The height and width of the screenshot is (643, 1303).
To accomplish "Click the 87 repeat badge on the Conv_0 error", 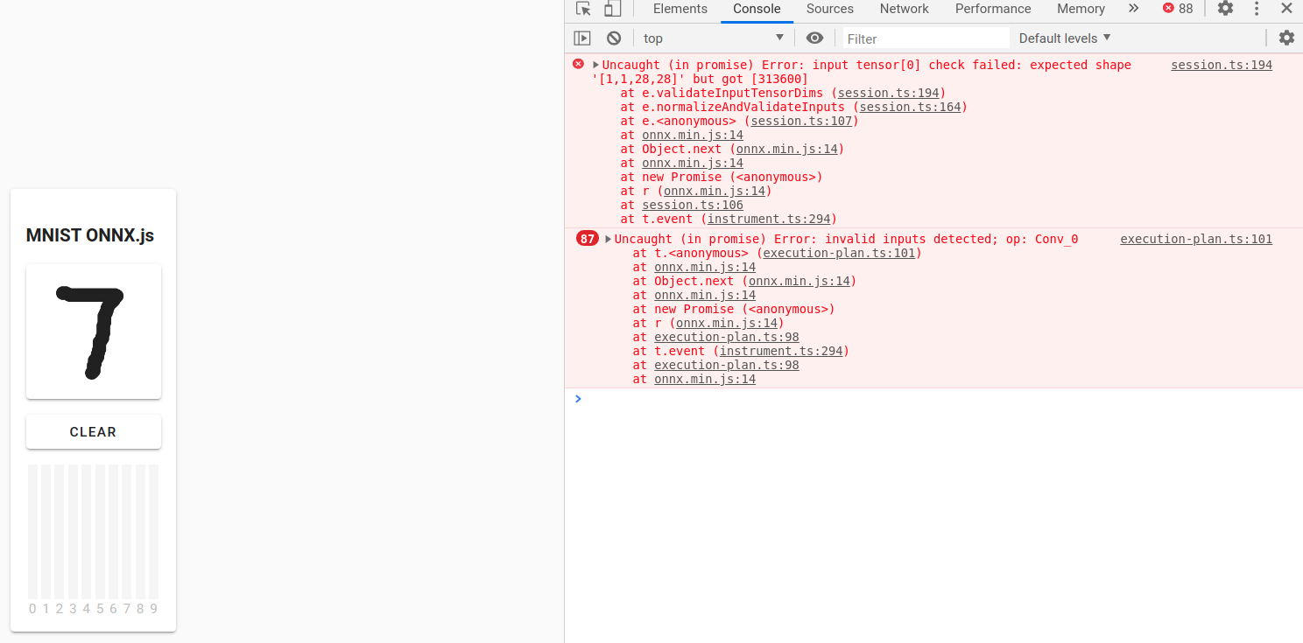I will pyautogui.click(x=587, y=238).
